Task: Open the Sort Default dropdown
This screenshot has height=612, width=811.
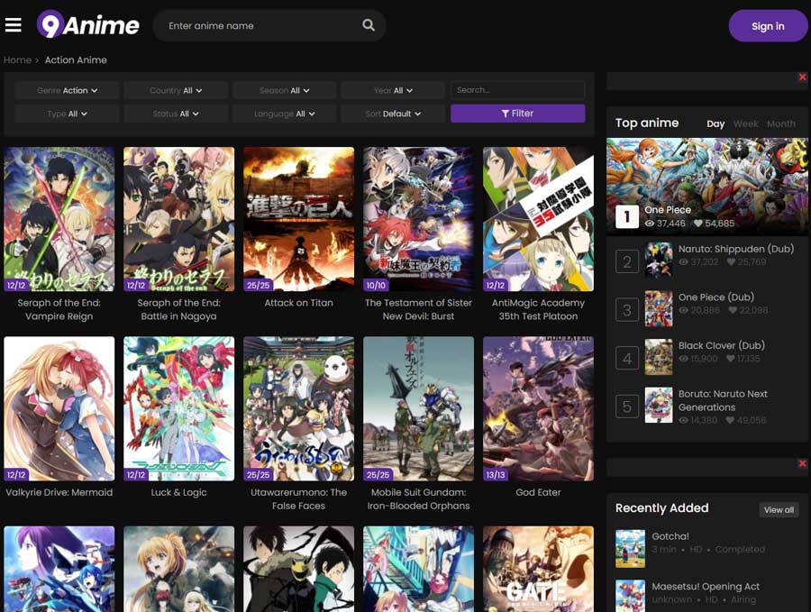Action: point(393,114)
